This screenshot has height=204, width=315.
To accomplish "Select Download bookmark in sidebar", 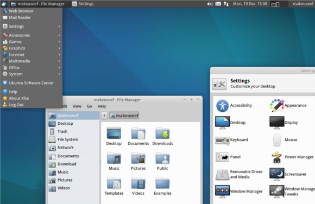I will (x=74, y=164).
